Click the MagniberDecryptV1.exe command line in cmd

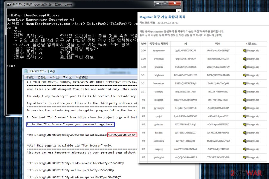click(x=33, y=16)
